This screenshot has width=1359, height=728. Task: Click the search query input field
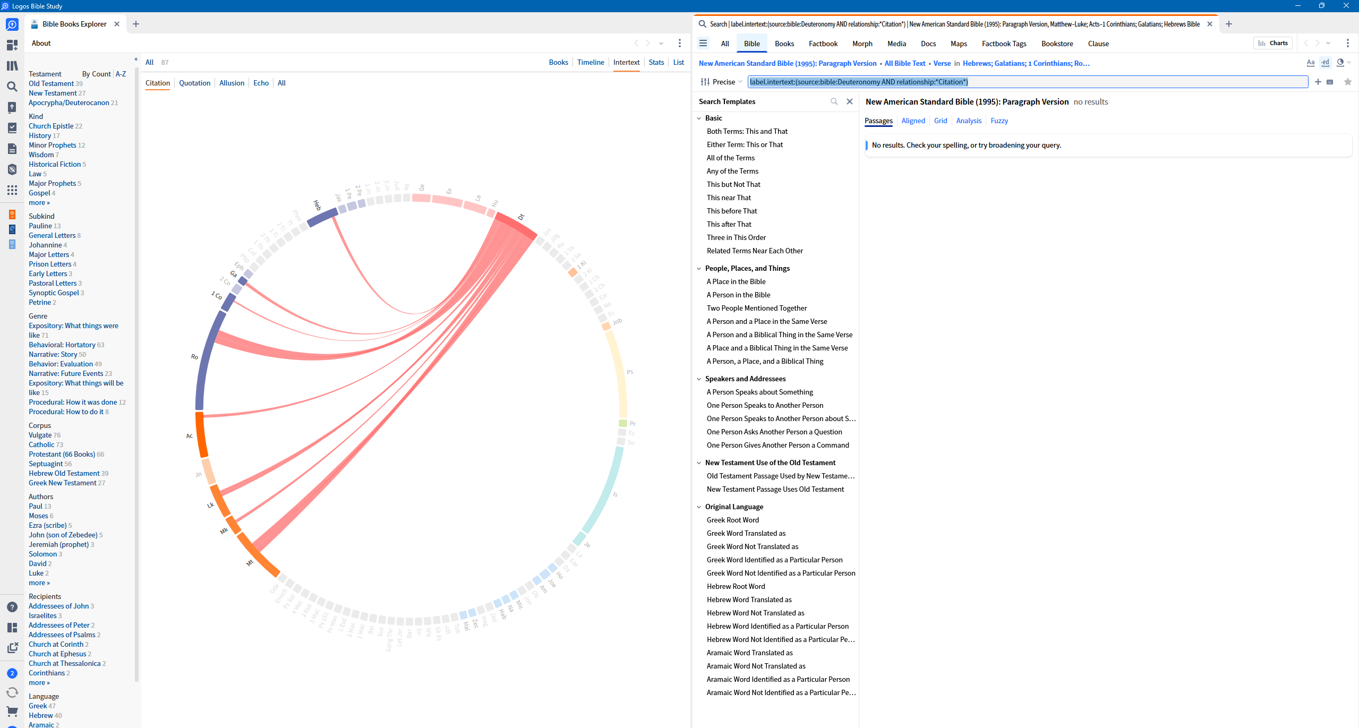coord(1027,82)
